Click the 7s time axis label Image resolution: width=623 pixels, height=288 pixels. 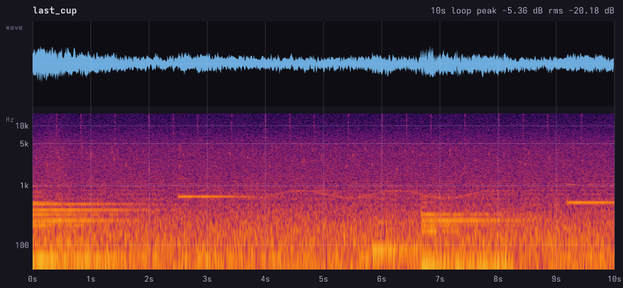(440, 279)
